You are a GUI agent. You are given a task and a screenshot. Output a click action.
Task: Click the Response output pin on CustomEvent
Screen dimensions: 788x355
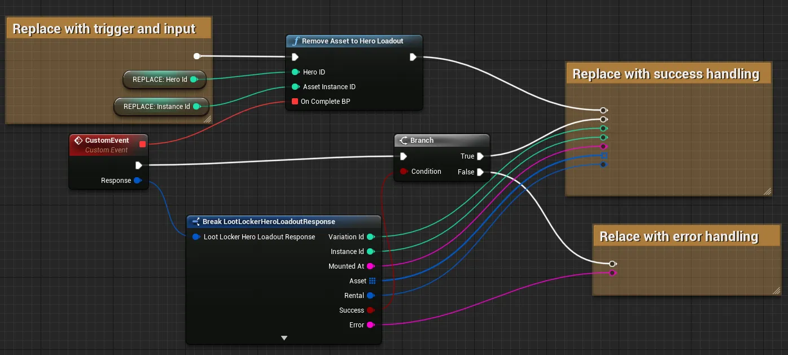(138, 181)
